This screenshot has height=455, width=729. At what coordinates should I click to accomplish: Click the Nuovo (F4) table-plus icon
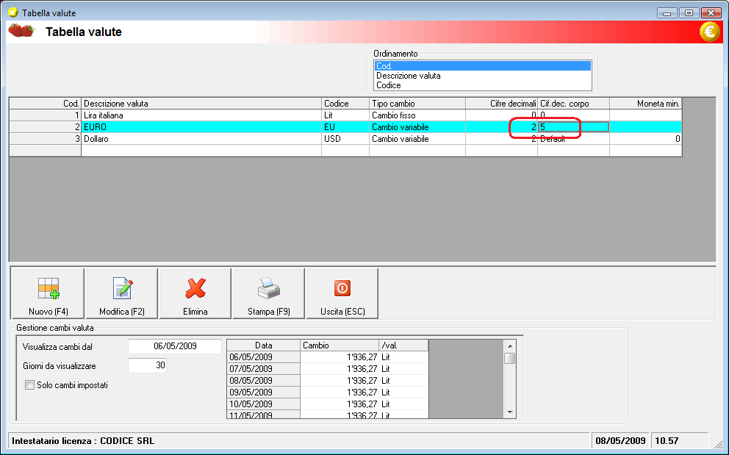[49, 288]
